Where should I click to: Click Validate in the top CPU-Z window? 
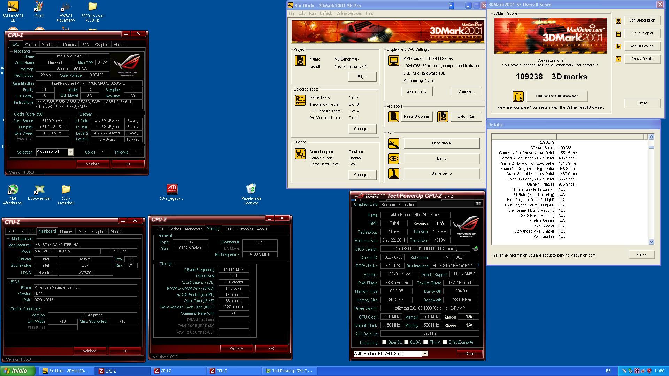coord(93,164)
